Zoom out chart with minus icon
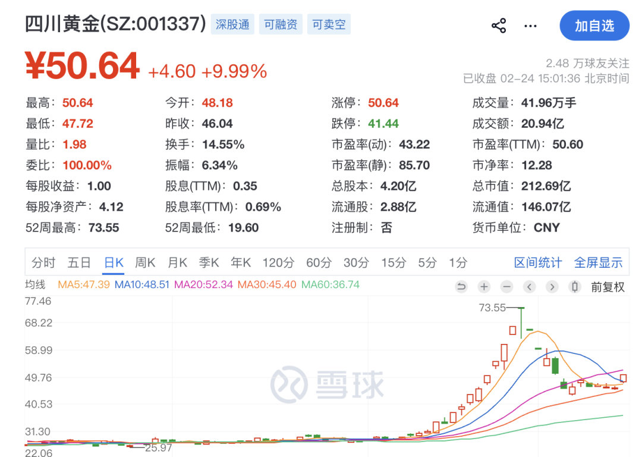Screen dimensions: 642x457 pyautogui.click(x=507, y=286)
